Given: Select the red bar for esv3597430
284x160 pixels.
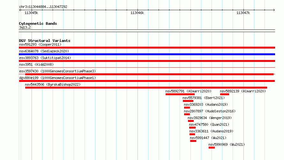Looking at the screenshot, I should click(149, 74).
